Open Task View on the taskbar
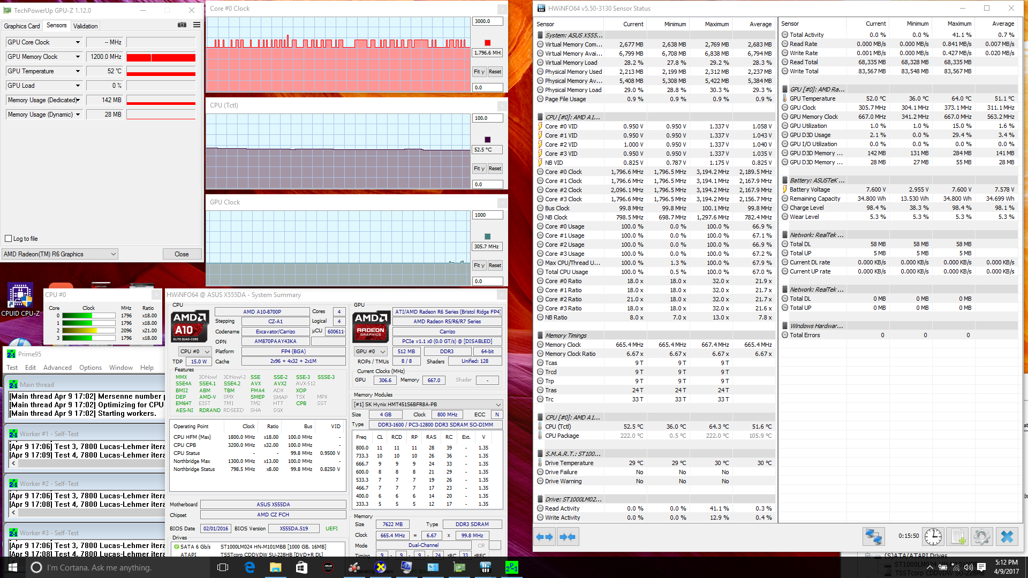This screenshot has width=1028, height=578. [223, 567]
